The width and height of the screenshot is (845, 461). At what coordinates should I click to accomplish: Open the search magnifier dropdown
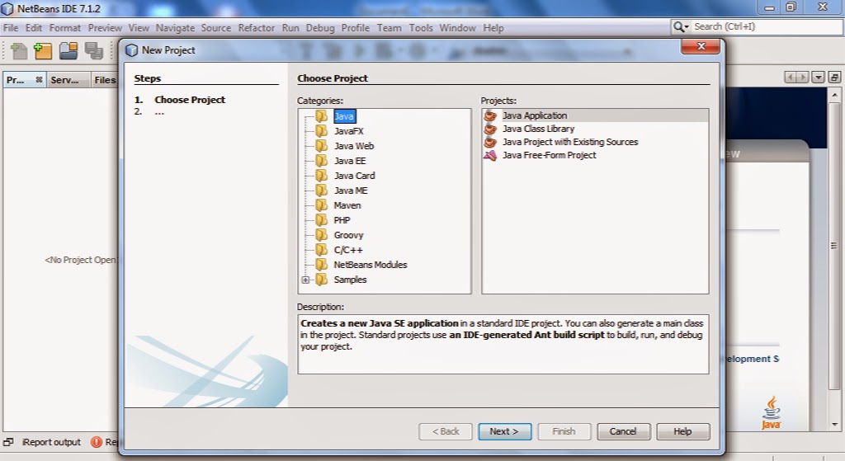pos(681,26)
